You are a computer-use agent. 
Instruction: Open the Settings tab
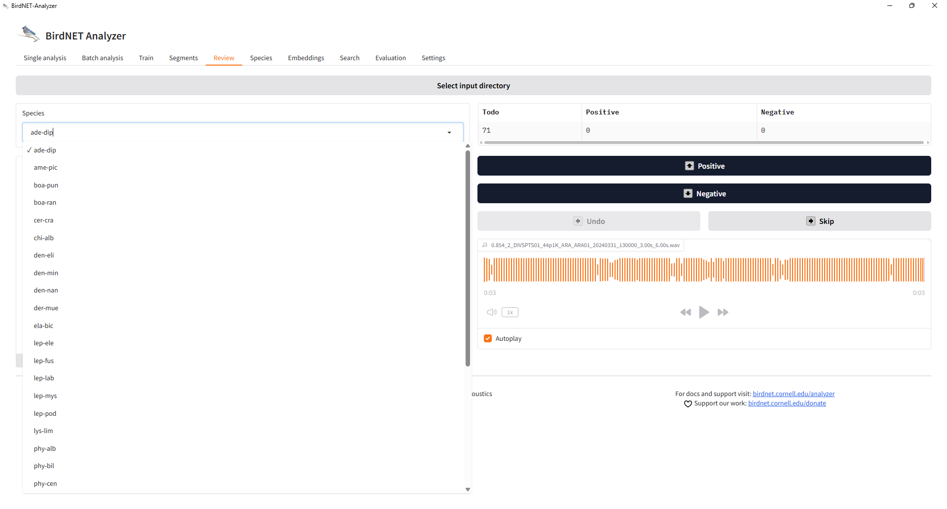pyautogui.click(x=433, y=58)
